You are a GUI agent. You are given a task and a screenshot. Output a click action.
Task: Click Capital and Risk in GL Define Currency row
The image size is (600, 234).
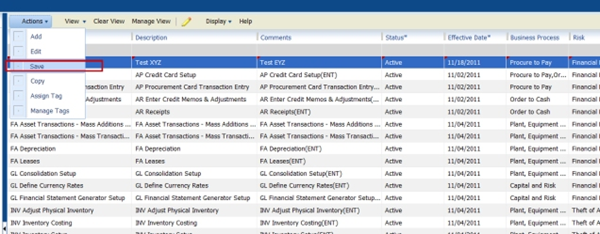point(537,185)
